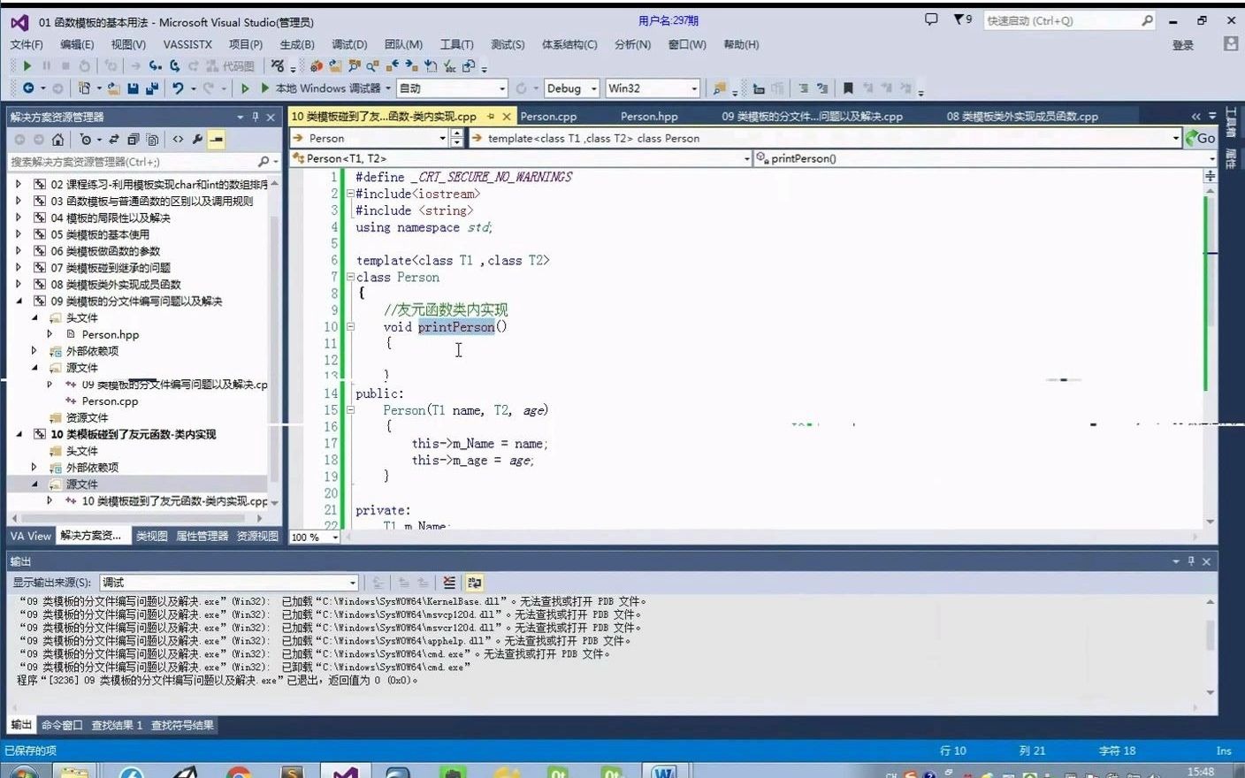Click the 代码图 button in the toolbar

[x=230, y=66]
